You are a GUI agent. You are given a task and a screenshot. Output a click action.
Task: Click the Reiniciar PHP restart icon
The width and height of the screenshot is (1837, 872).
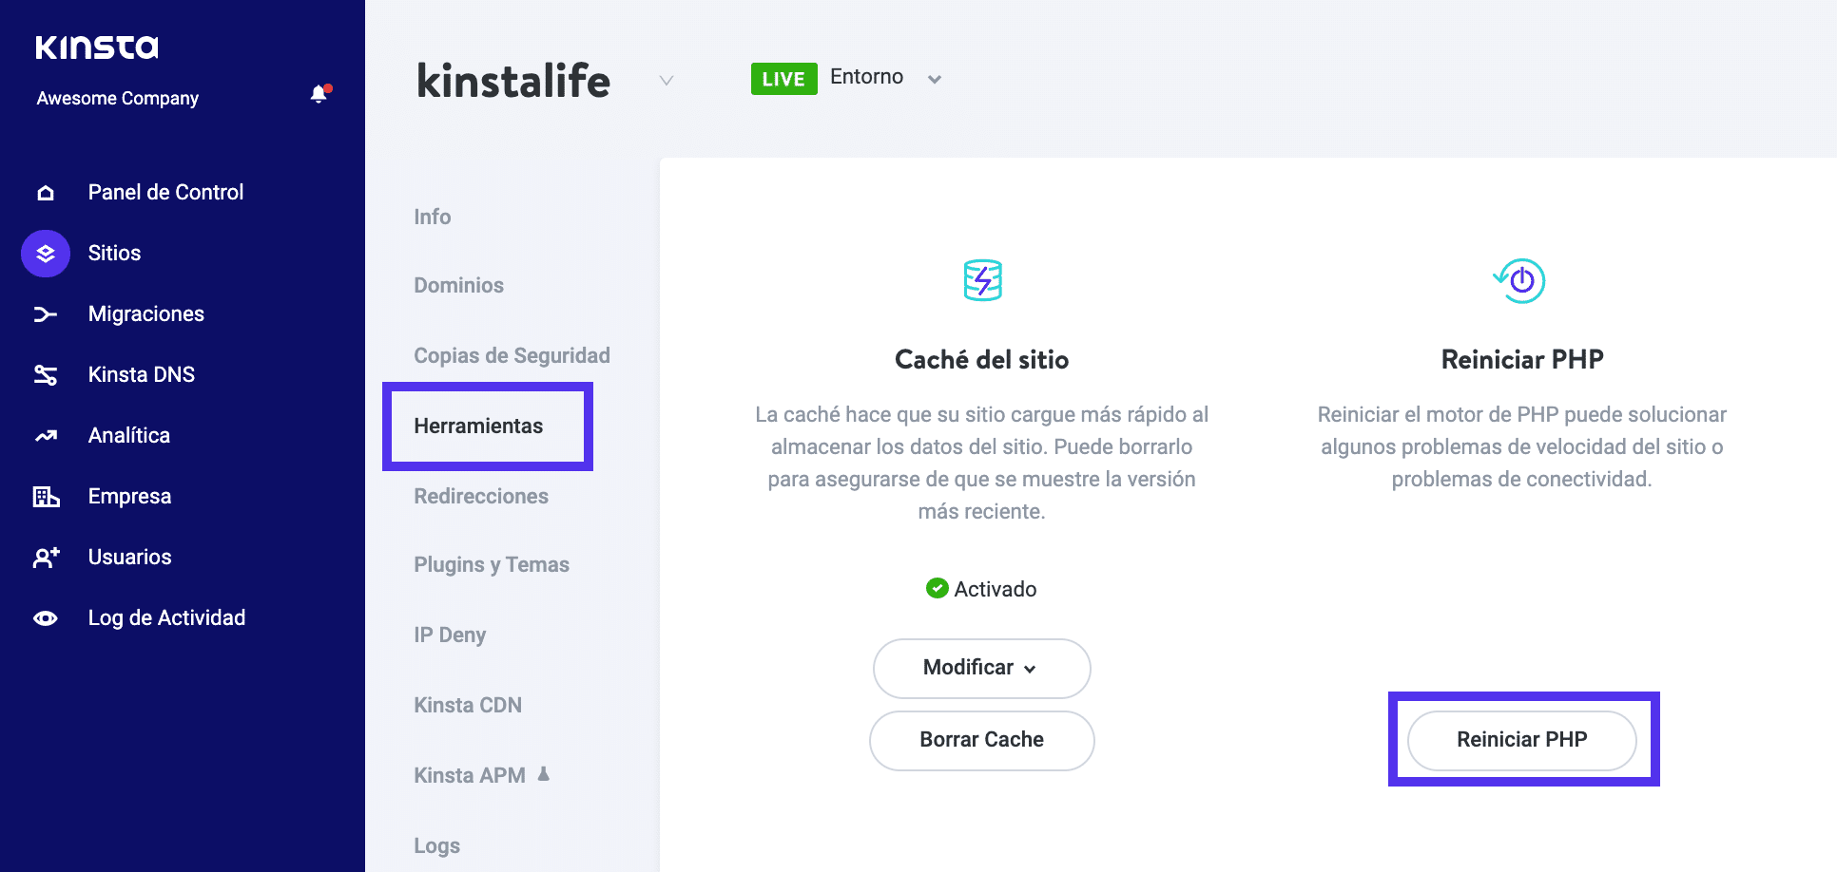(x=1520, y=281)
